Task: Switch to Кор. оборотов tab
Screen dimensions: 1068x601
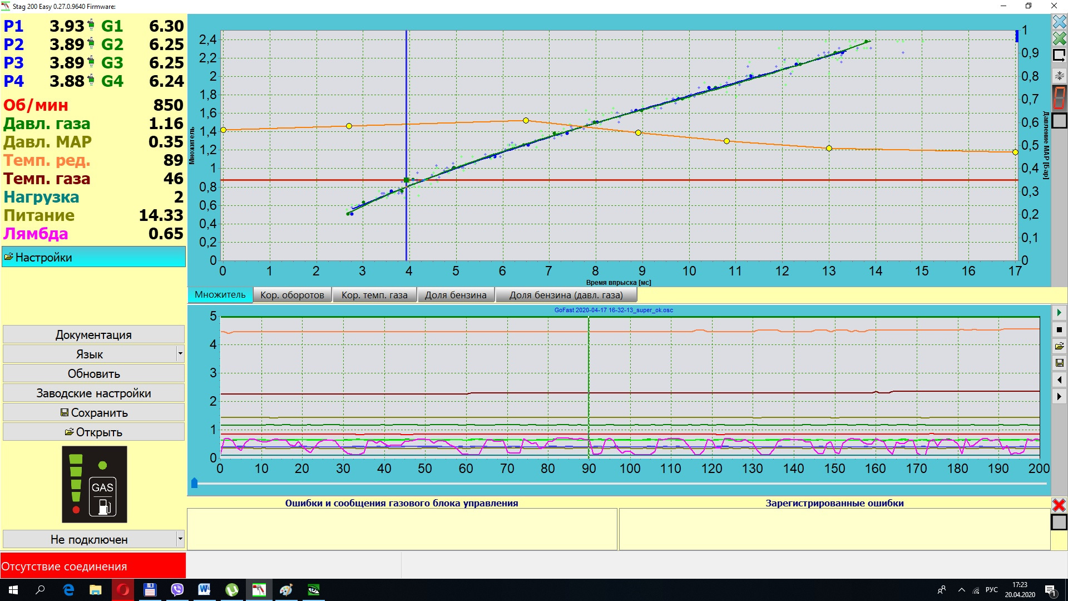Action: pos(292,295)
